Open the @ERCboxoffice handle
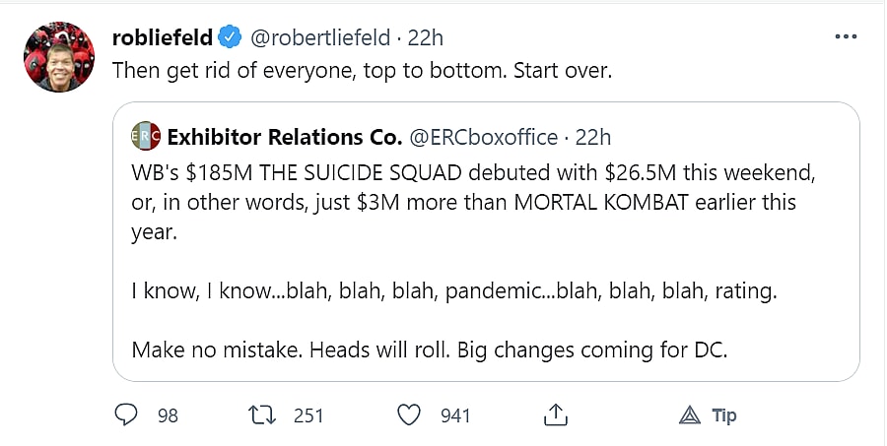 pos(485,136)
